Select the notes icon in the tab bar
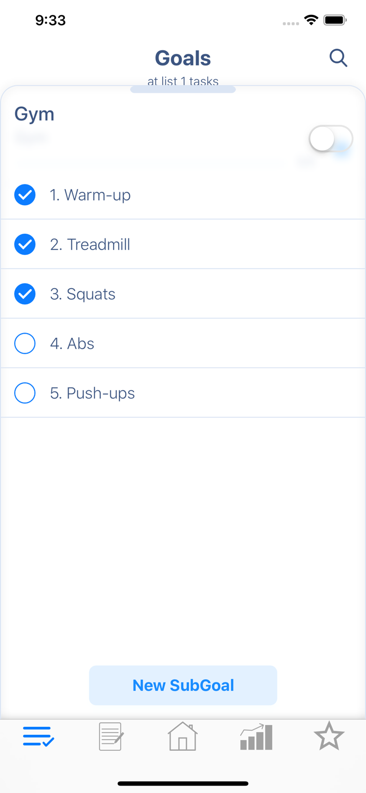This screenshot has width=366, height=793. click(x=110, y=736)
